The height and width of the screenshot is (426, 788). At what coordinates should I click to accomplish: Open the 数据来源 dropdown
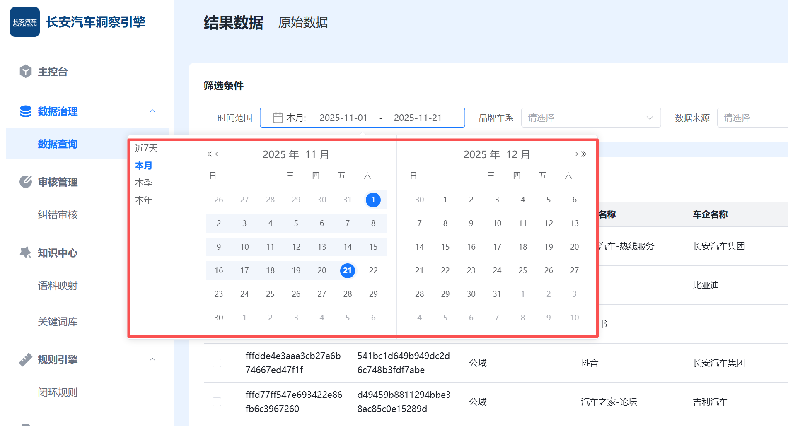click(x=752, y=118)
